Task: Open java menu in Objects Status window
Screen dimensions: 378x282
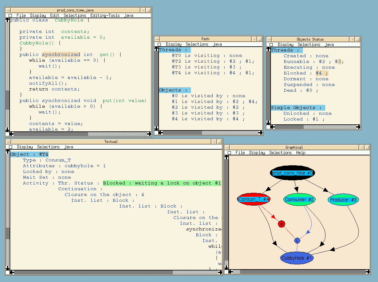Action: [329, 44]
